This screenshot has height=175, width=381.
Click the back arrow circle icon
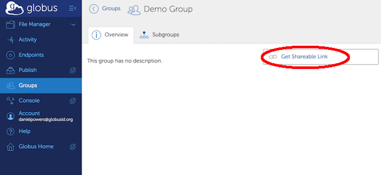[94, 9]
